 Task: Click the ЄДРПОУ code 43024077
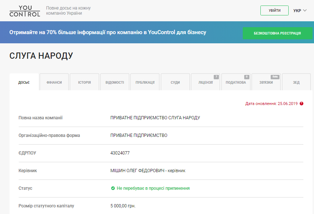coord(120,153)
